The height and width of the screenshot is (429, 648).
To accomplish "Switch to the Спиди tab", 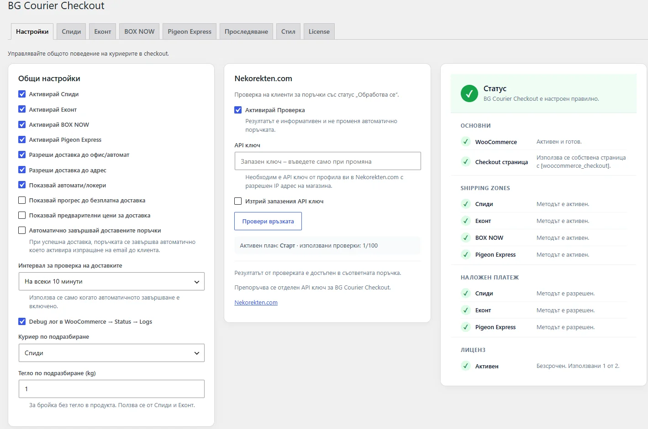I will pos(71,31).
